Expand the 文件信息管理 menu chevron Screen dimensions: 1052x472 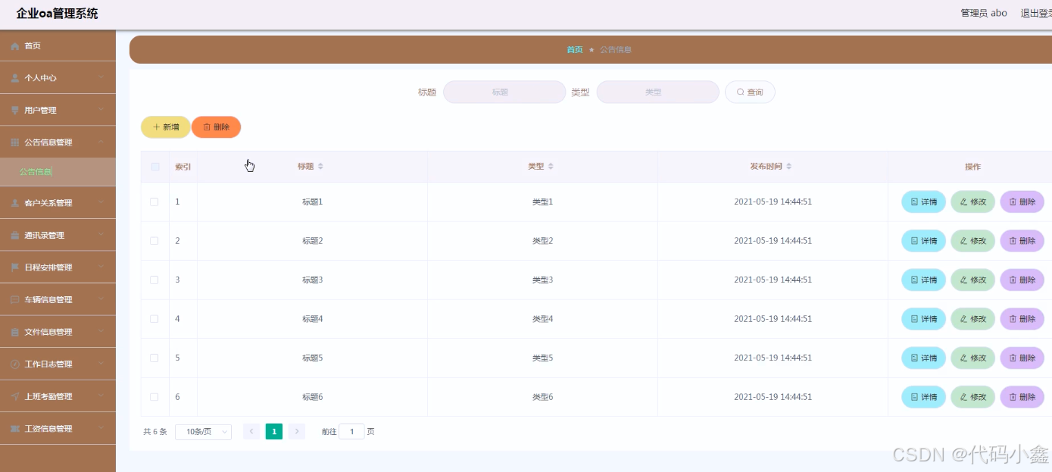click(x=101, y=331)
